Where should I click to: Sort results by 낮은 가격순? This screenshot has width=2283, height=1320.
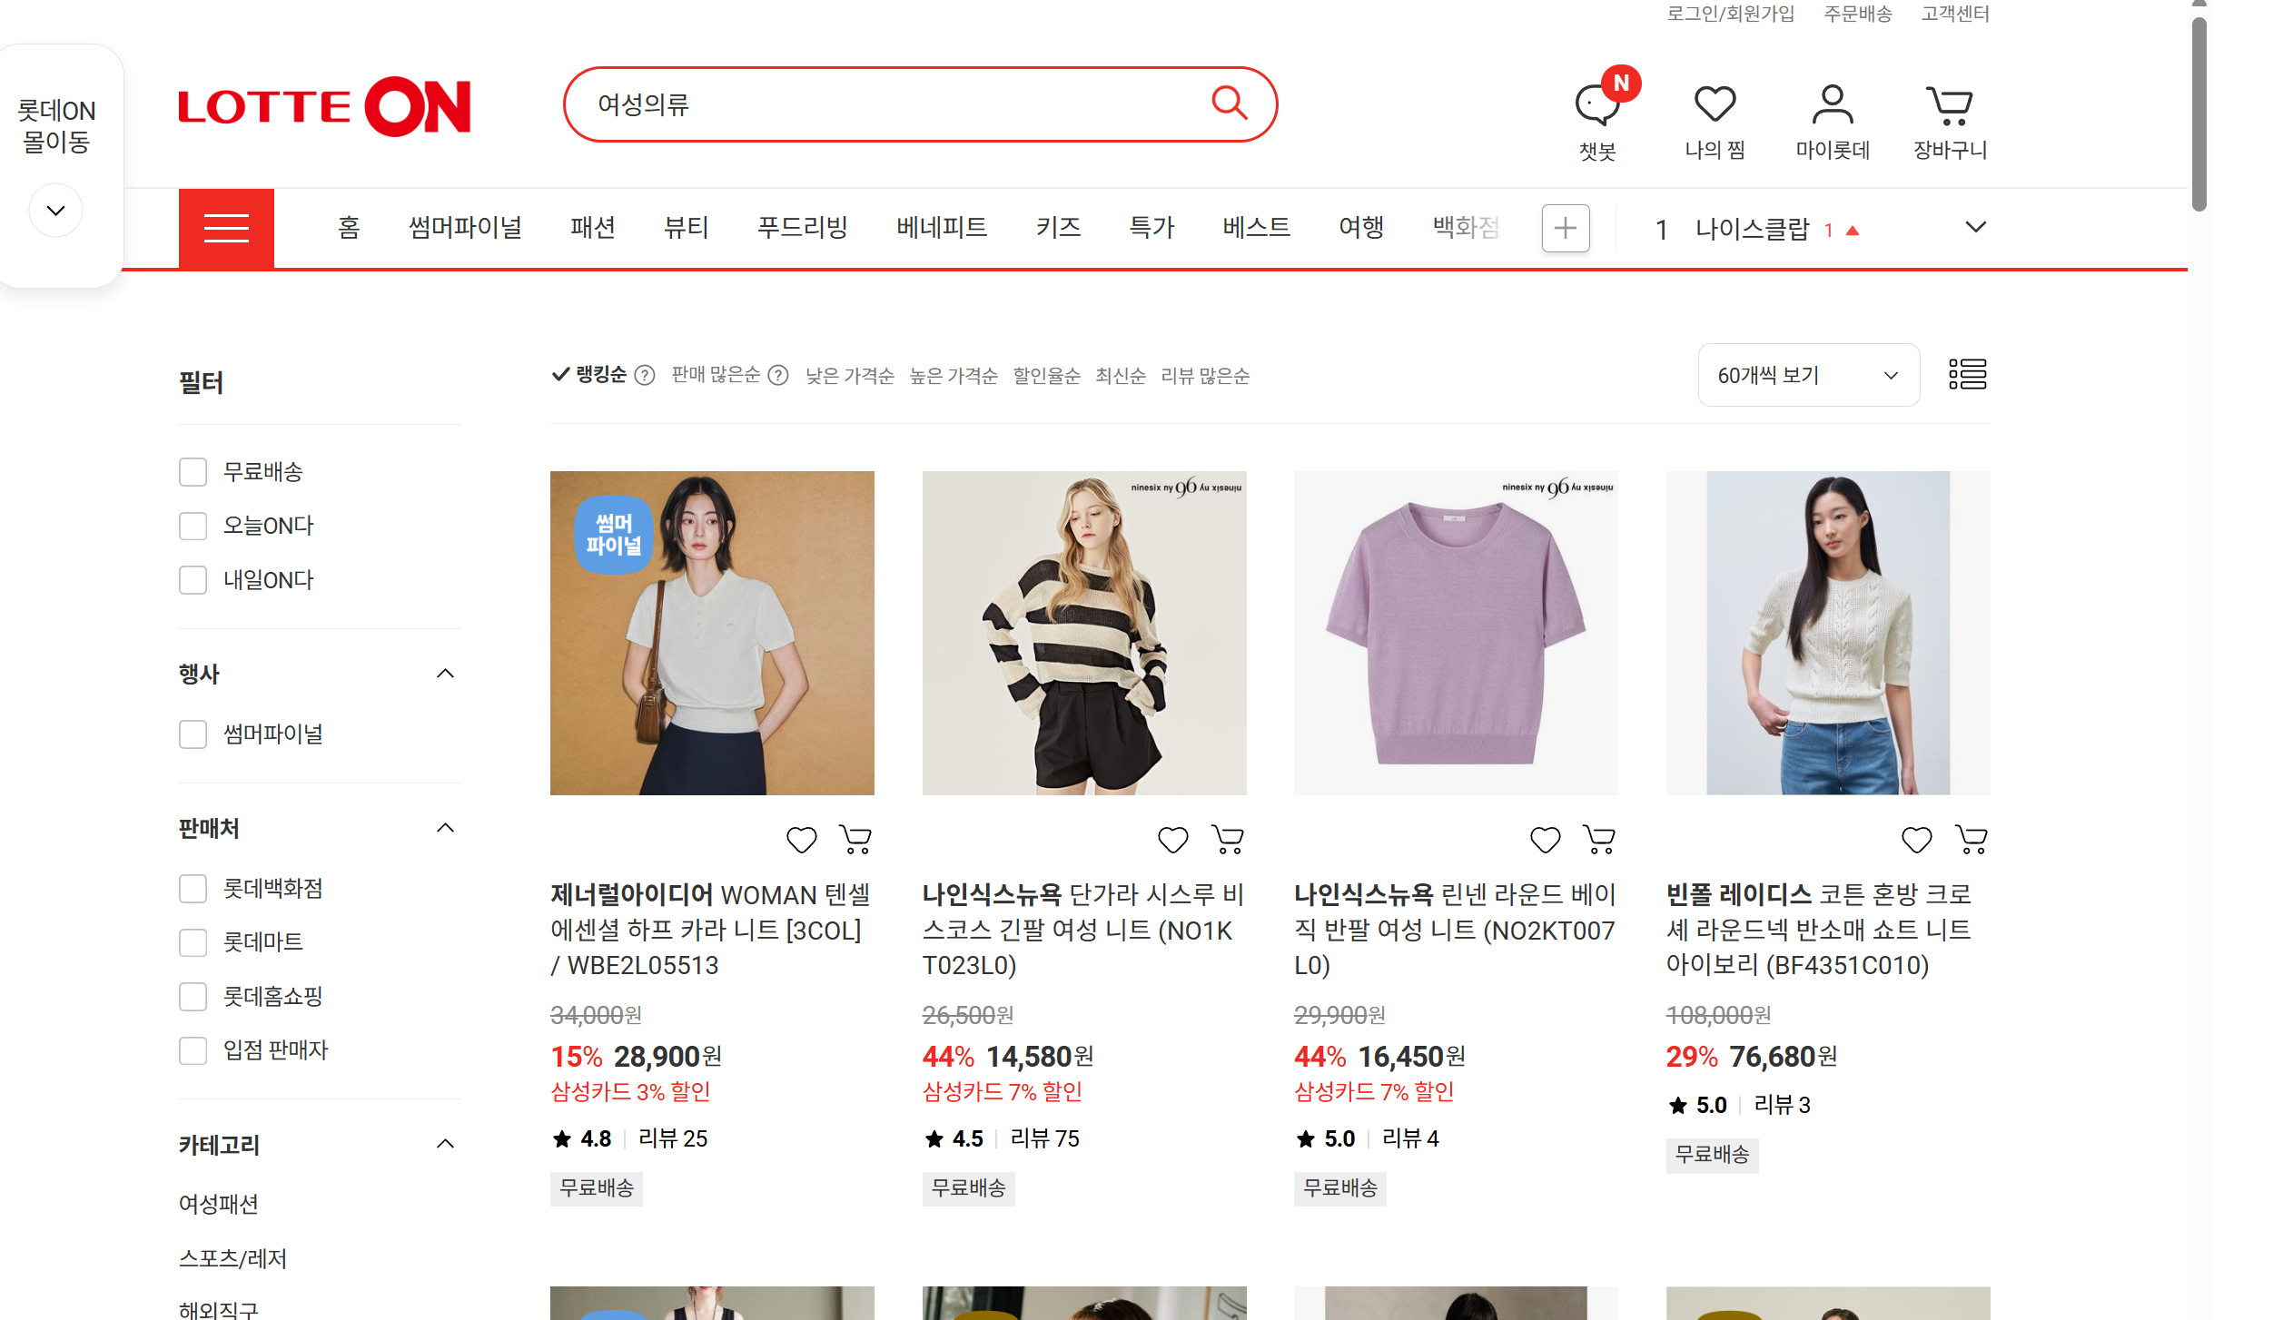click(x=849, y=376)
